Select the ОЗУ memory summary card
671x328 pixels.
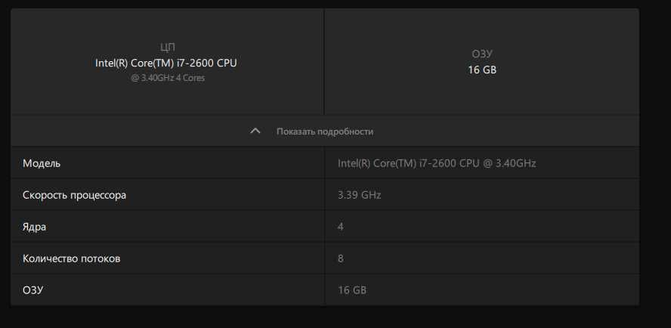(x=482, y=62)
